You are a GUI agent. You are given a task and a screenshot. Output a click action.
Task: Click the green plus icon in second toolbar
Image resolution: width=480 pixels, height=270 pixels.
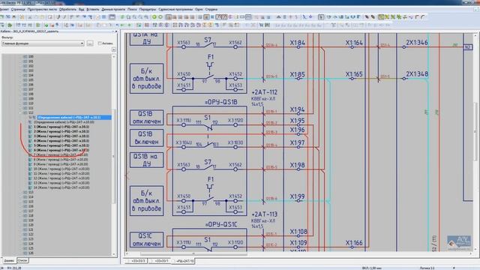click(129, 25)
